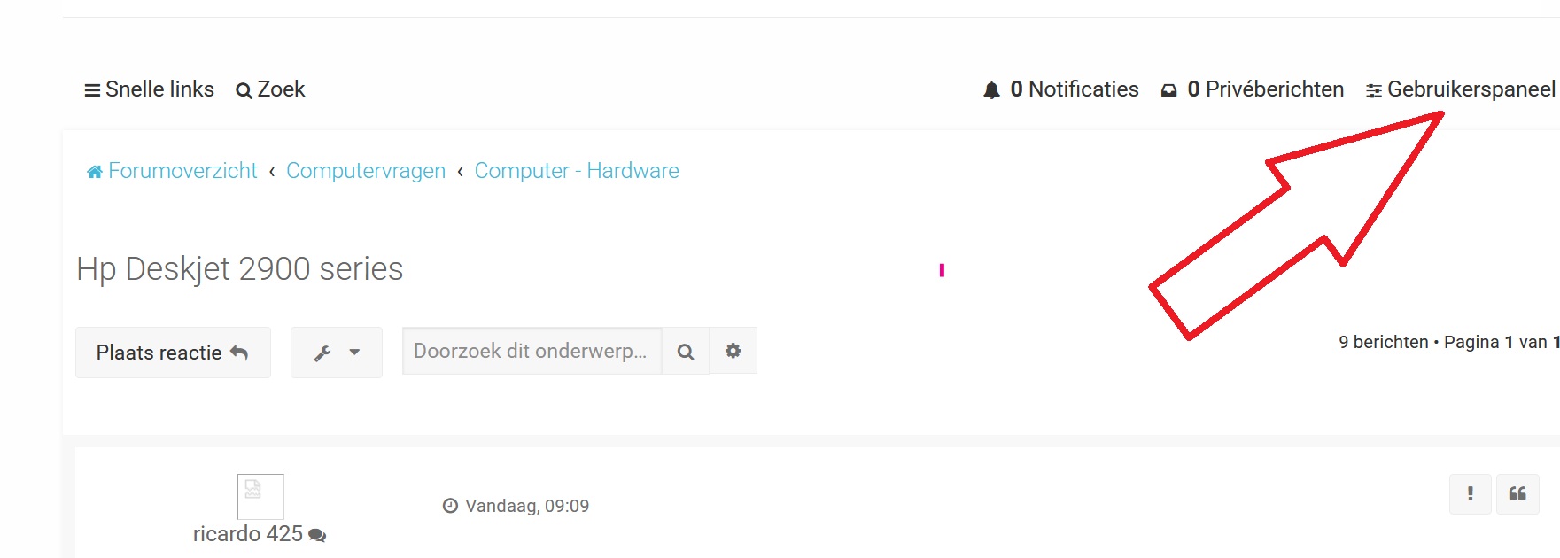Go to Forumoverzicht home icon
The width and height of the screenshot is (1560, 558).
(x=95, y=171)
